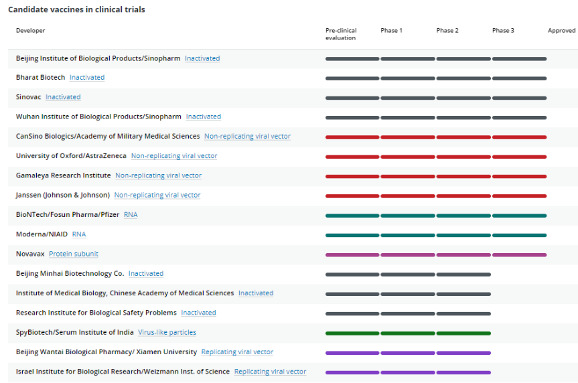Click Phase 3 progress bar for Beijing Institute/Sinopharm
The width and height of the screenshot is (578, 383).
pos(519,59)
